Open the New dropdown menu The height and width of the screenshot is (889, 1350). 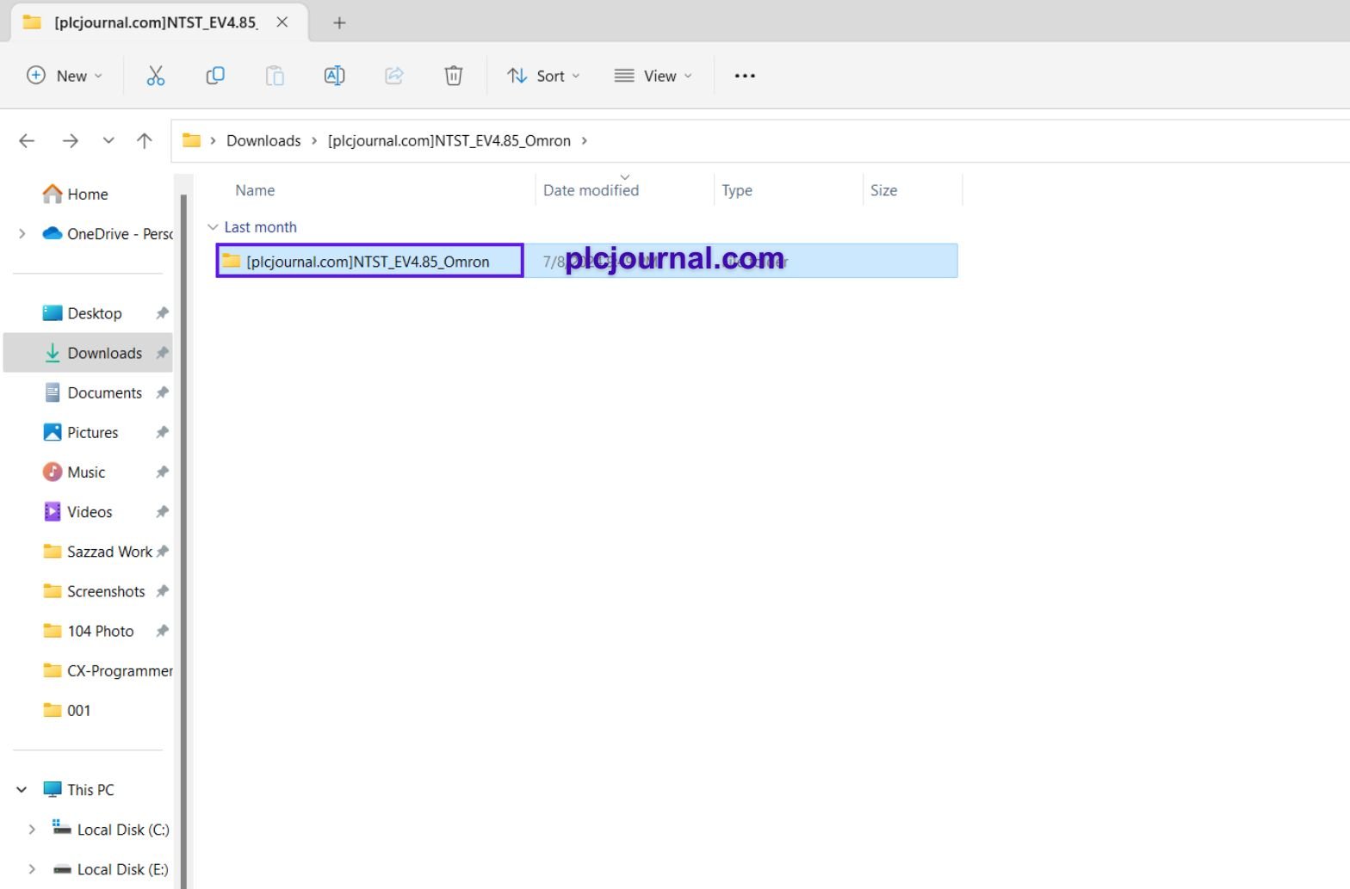coord(65,76)
